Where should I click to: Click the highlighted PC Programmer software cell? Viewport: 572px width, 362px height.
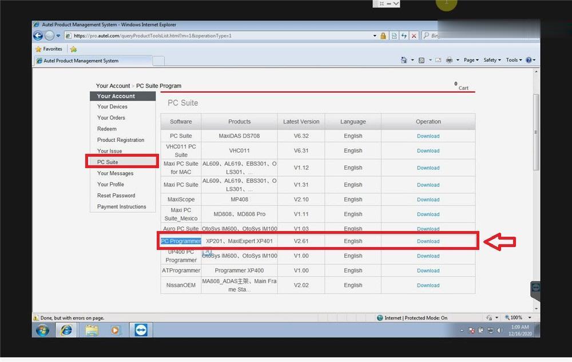click(x=181, y=241)
